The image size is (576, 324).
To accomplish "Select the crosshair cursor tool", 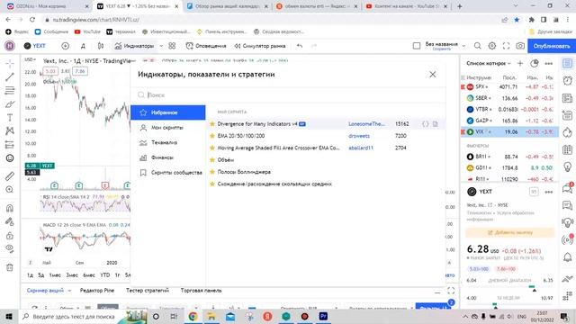I will pos(10,64).
